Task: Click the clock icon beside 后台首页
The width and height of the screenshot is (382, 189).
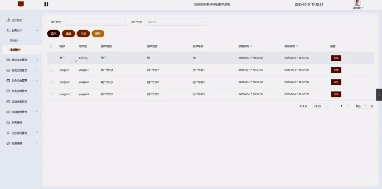Action: pos(8,20)
